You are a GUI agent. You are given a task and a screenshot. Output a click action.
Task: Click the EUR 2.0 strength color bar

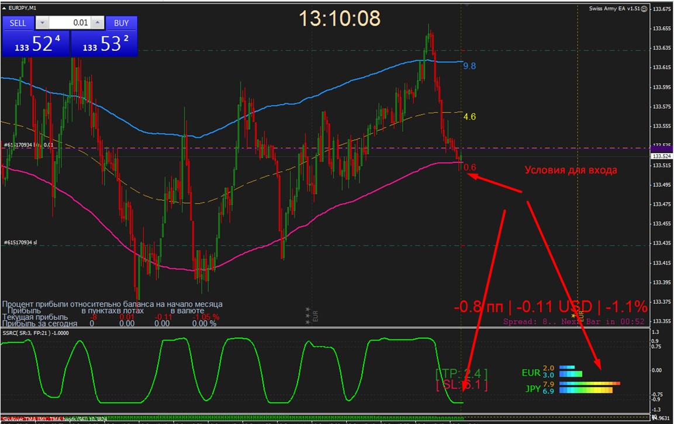tap(566, 367)
